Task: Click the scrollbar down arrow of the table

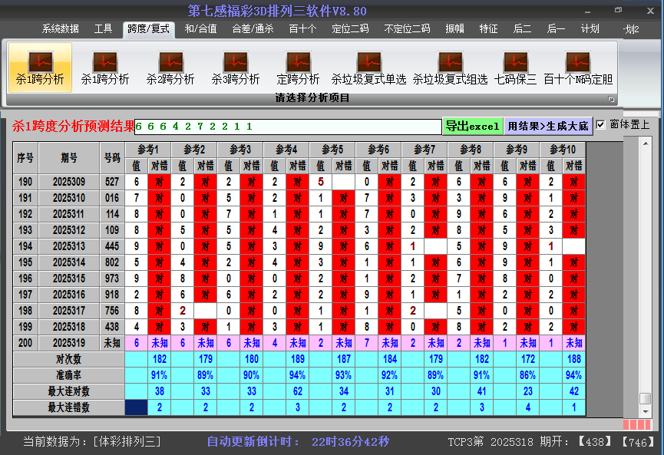Action: (x=646, y=411)
